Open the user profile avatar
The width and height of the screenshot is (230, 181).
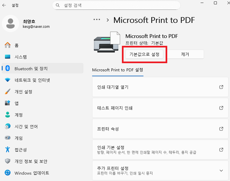pos(11,24)
